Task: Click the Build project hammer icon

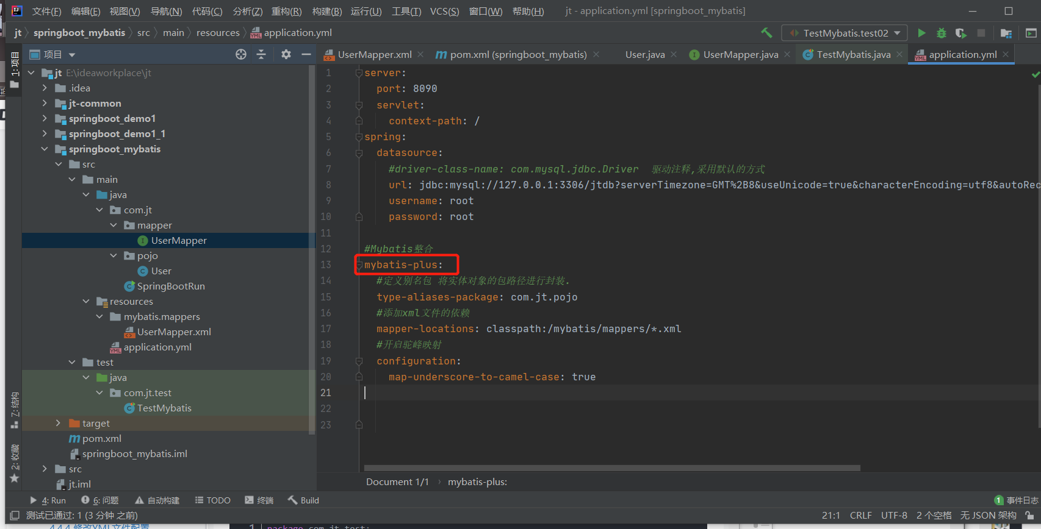Action: pyautogui.click(x=766, y=33)
